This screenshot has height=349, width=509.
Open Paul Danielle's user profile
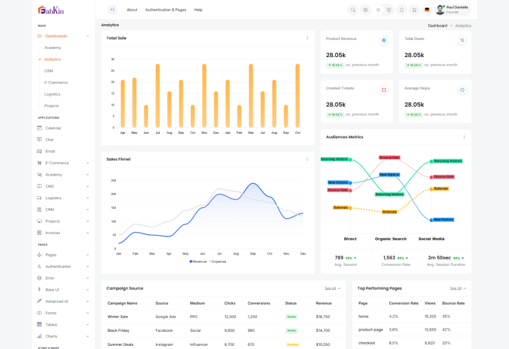coord(452,10)
